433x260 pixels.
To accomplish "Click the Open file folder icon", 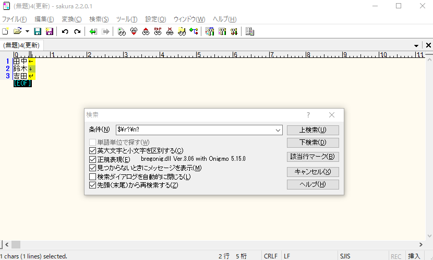I will (x=17, y=32).
